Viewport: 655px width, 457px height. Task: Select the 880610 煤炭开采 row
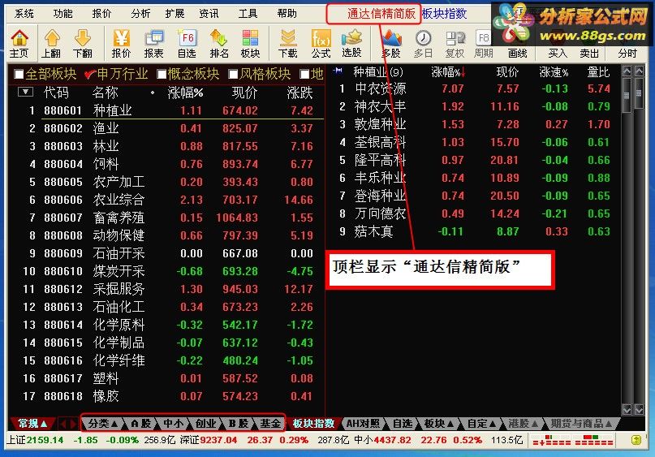[x=166, y=271]
